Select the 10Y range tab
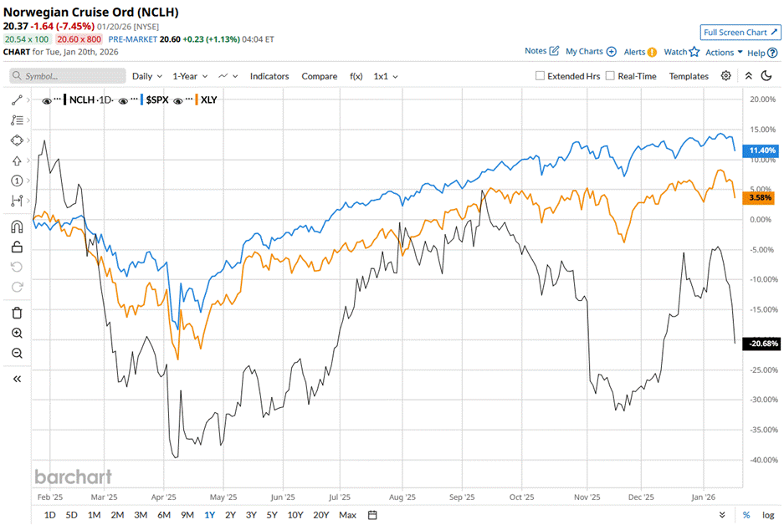This screenshot has height=525, width=784. click(x=295, y=514)
